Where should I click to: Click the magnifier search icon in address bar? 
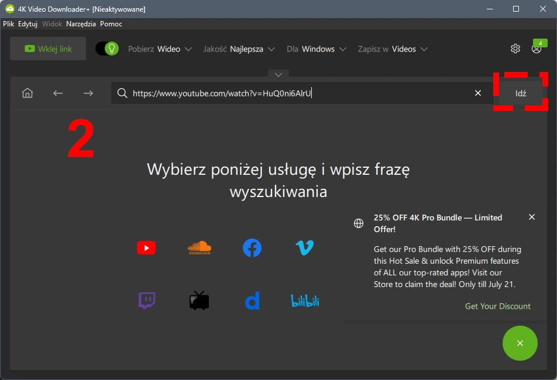click(122, 93)
